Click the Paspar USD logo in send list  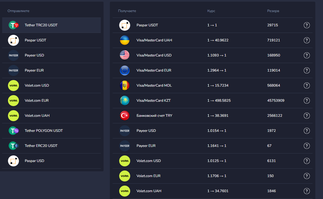pyautogui.click(x=13, y=161)
